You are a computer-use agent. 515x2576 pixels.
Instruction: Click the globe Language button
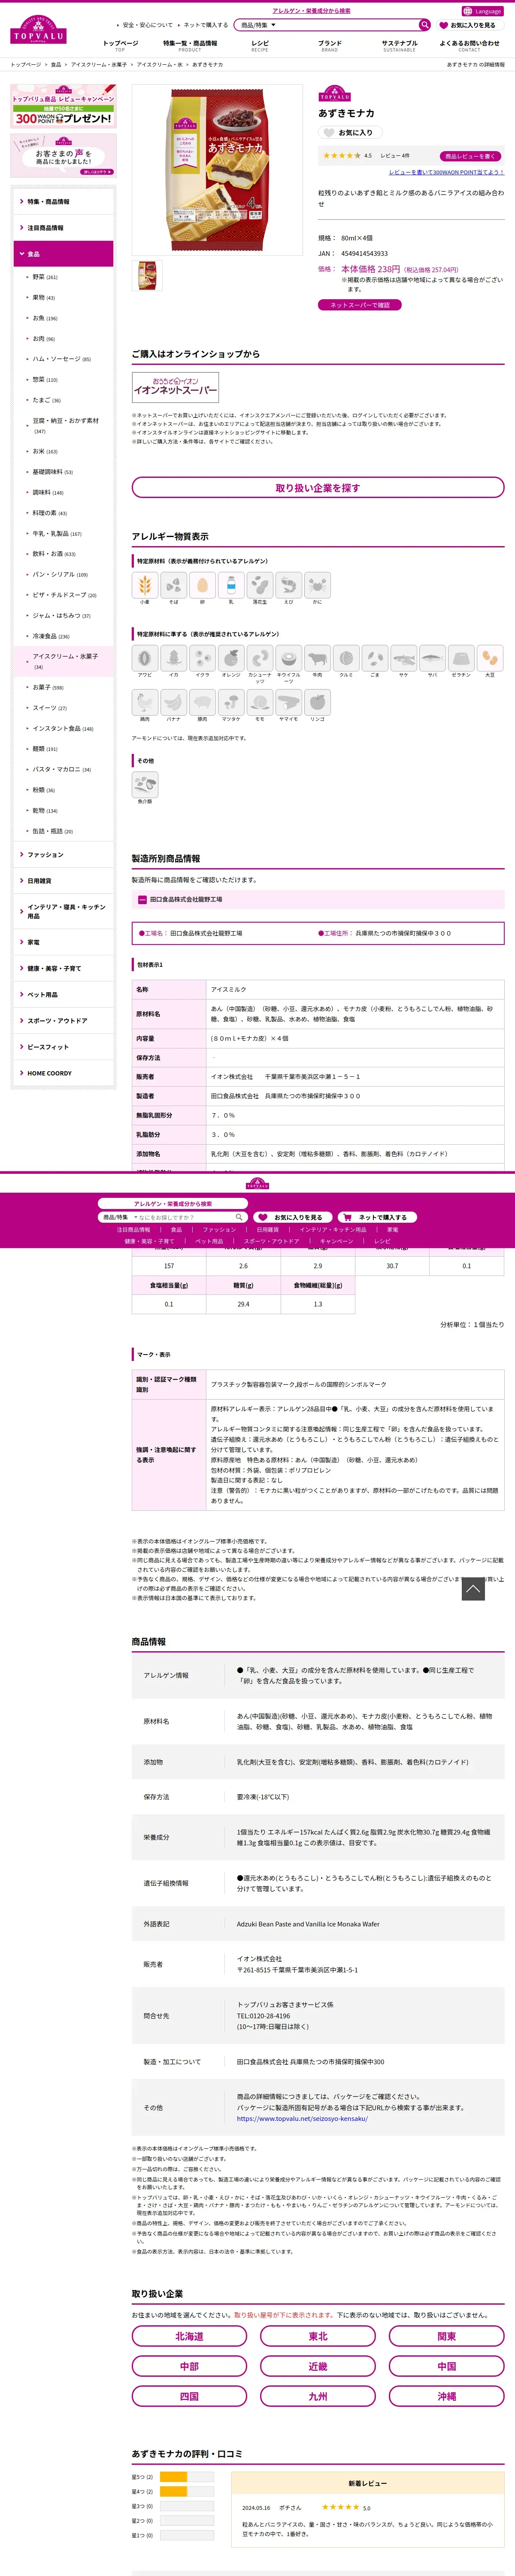click(x=482, y=11)
